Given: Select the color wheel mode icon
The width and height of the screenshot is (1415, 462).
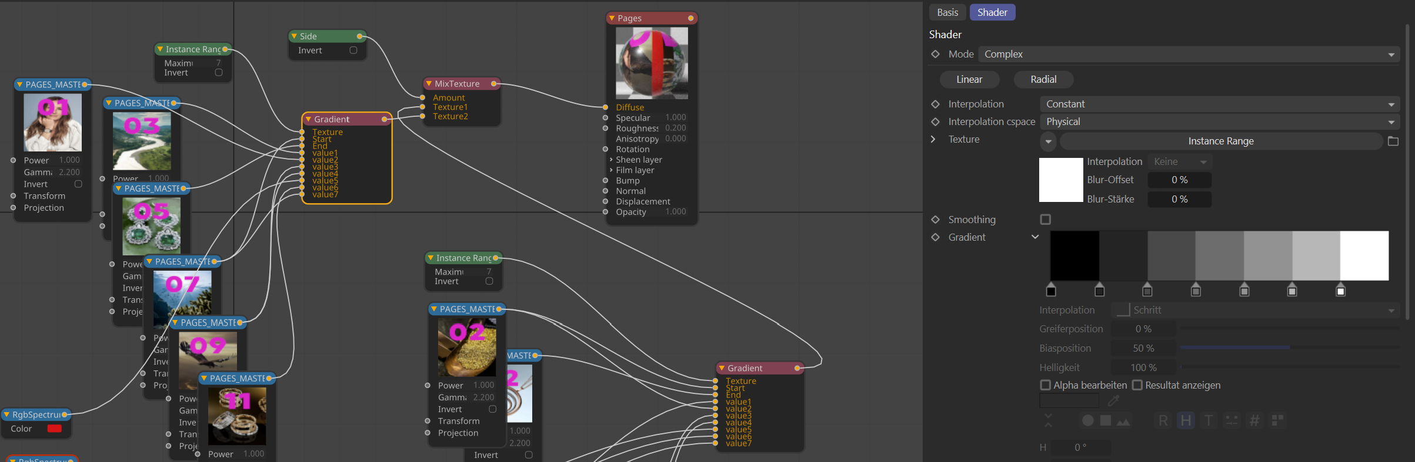Looking at the screenshot, I should [1088, 420].
